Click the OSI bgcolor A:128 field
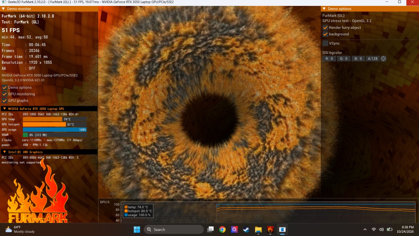The width and height of the screenshot is (419, 236). tap(373, 59)
